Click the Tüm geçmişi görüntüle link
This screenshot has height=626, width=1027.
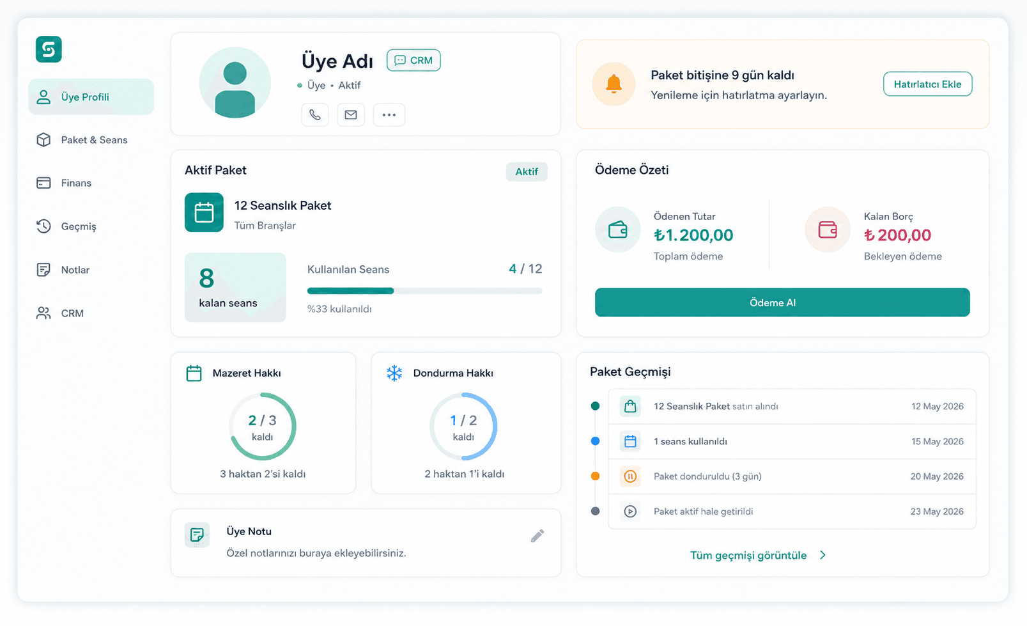(748, 555)
